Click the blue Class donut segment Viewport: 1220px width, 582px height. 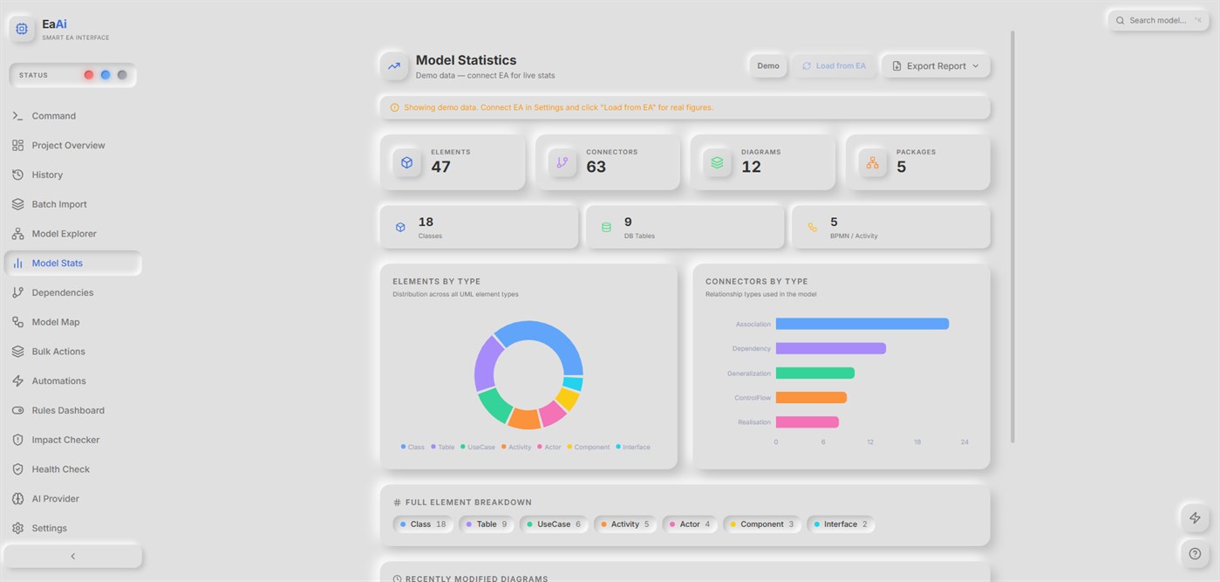click(x=554, y=339)
